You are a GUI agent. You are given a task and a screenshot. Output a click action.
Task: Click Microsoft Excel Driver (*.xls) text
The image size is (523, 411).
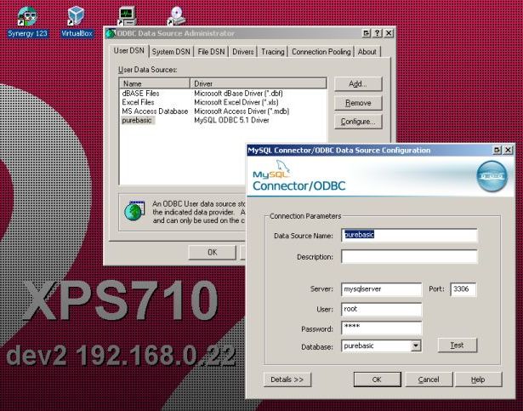(x=236, y=102)
